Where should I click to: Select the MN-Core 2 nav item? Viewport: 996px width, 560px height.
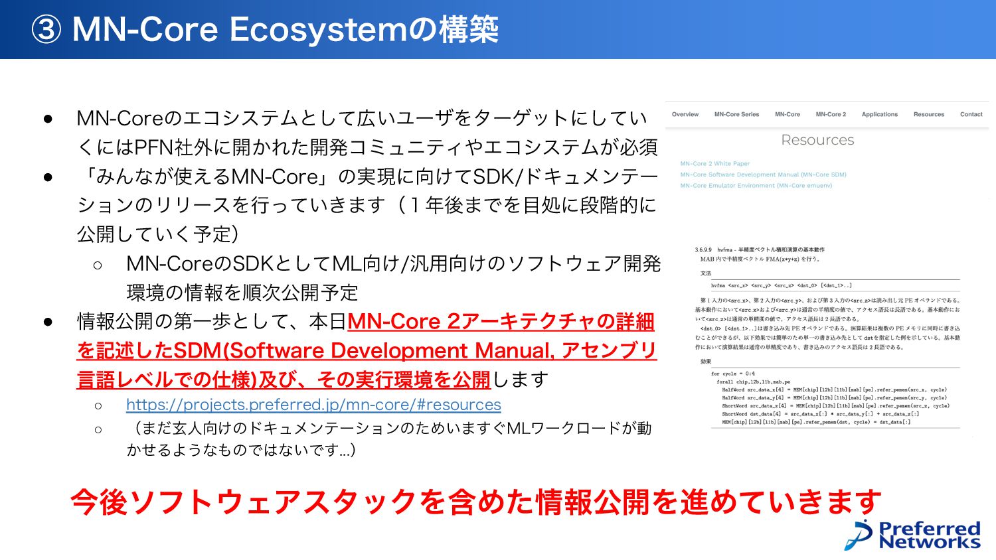(x=831, y=115)
